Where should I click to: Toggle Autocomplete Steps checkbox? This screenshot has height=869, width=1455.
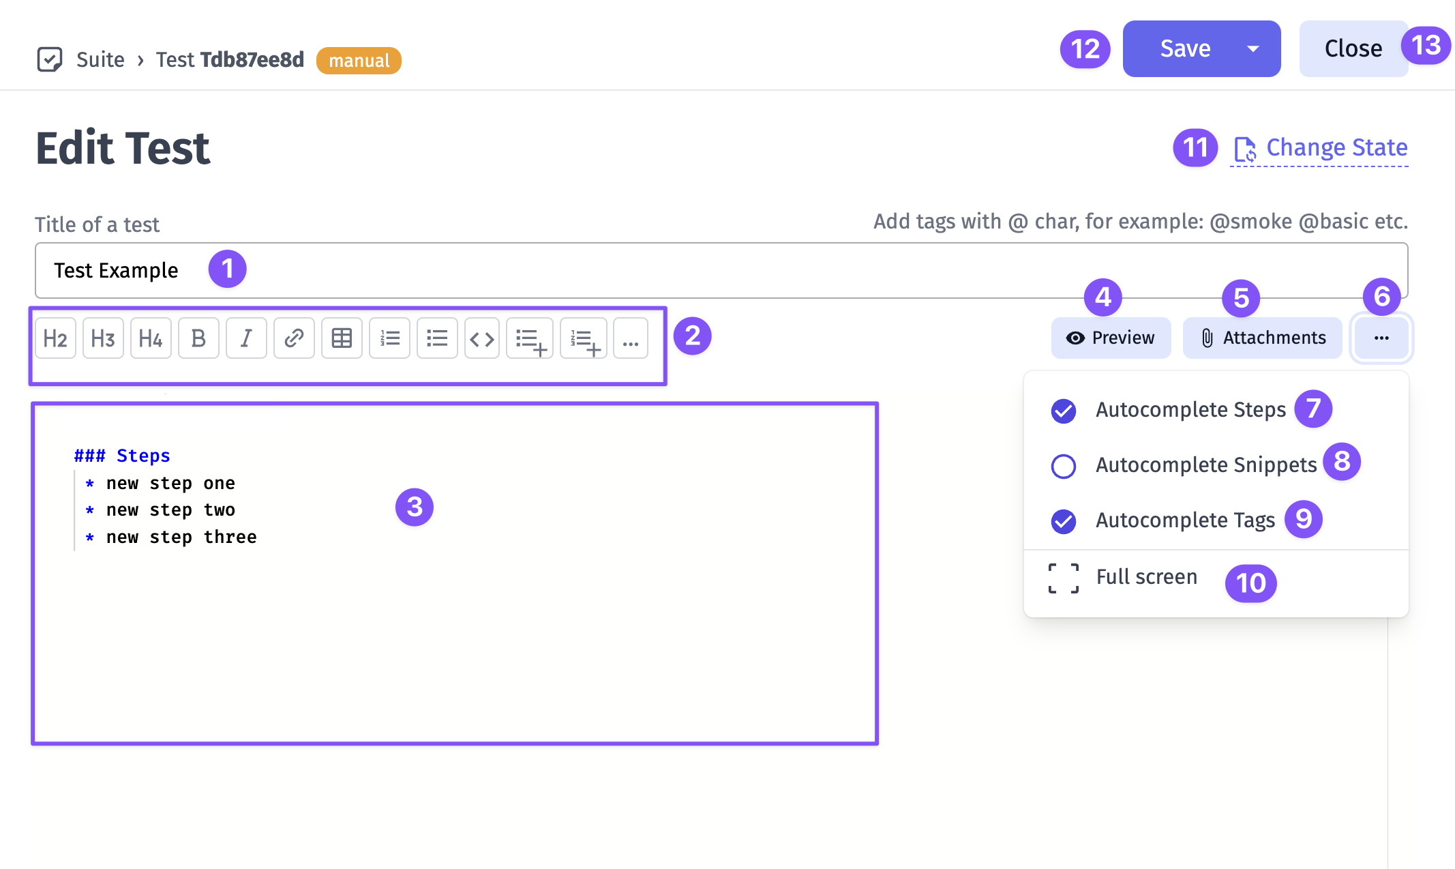[1064, 411]
